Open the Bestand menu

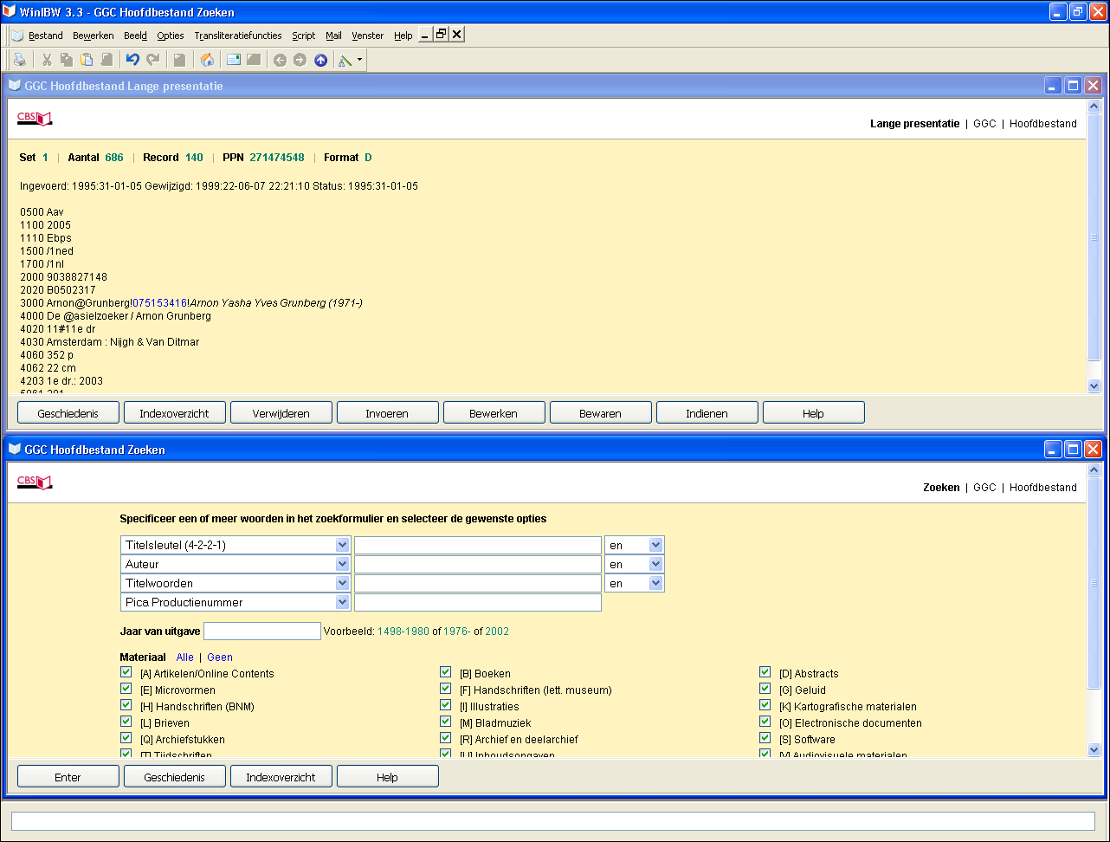[46, 36]
